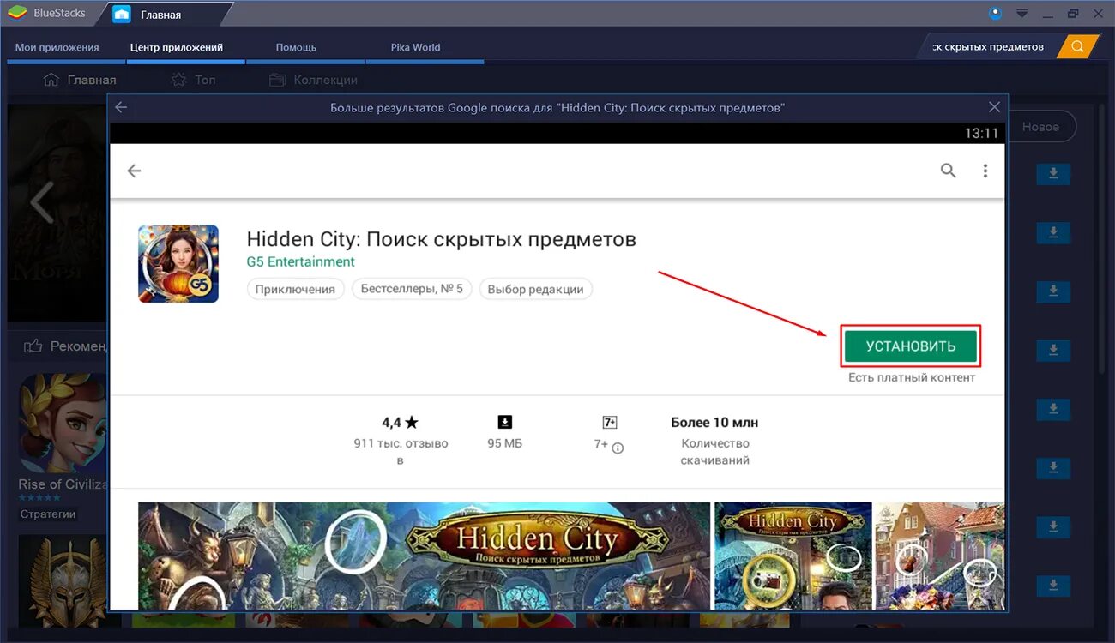Open the Hidden City banner screenshot
The height and width of the screenshot is (643, 1115).
point(424,556)
